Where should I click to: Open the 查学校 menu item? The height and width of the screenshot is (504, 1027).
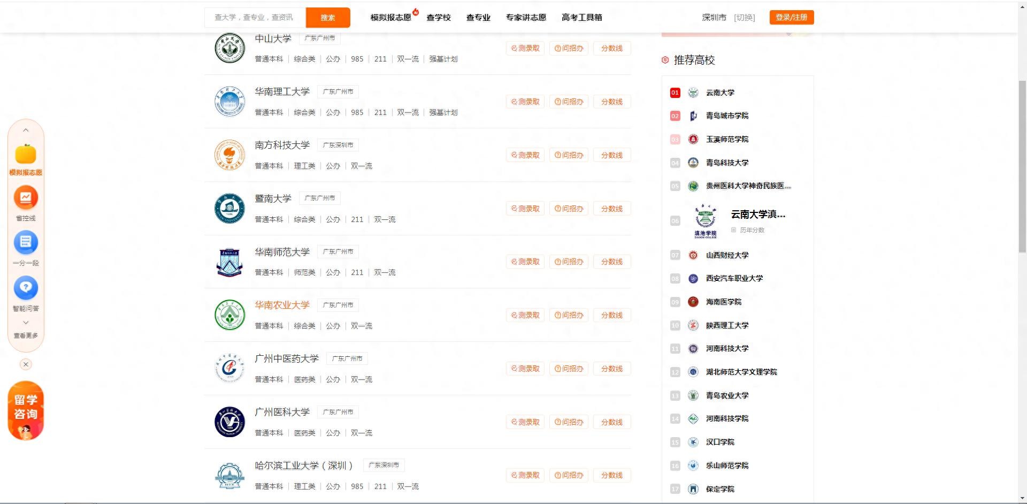(x=438, y=18)
